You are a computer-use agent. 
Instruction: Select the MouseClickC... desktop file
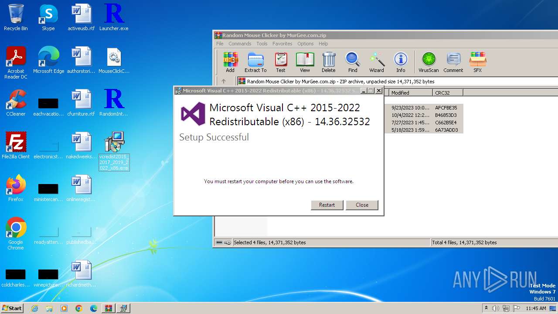tap(114, 60)
